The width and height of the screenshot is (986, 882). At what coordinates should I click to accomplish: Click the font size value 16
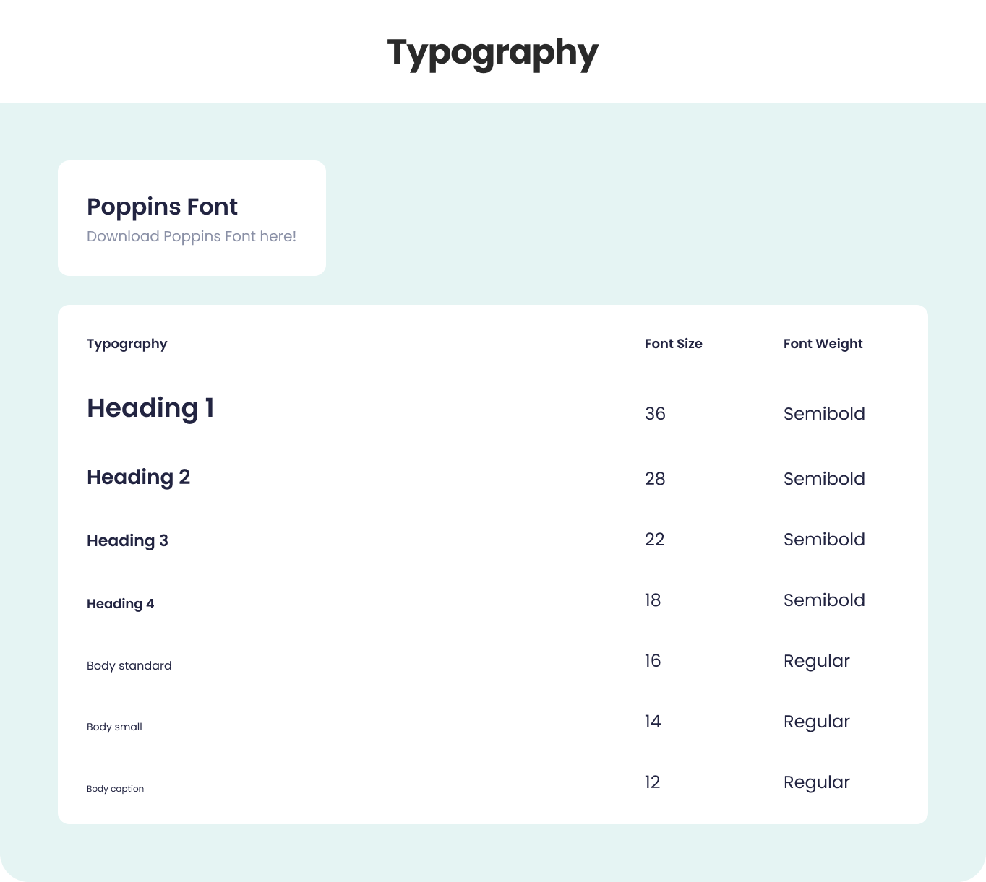[653, 661]
